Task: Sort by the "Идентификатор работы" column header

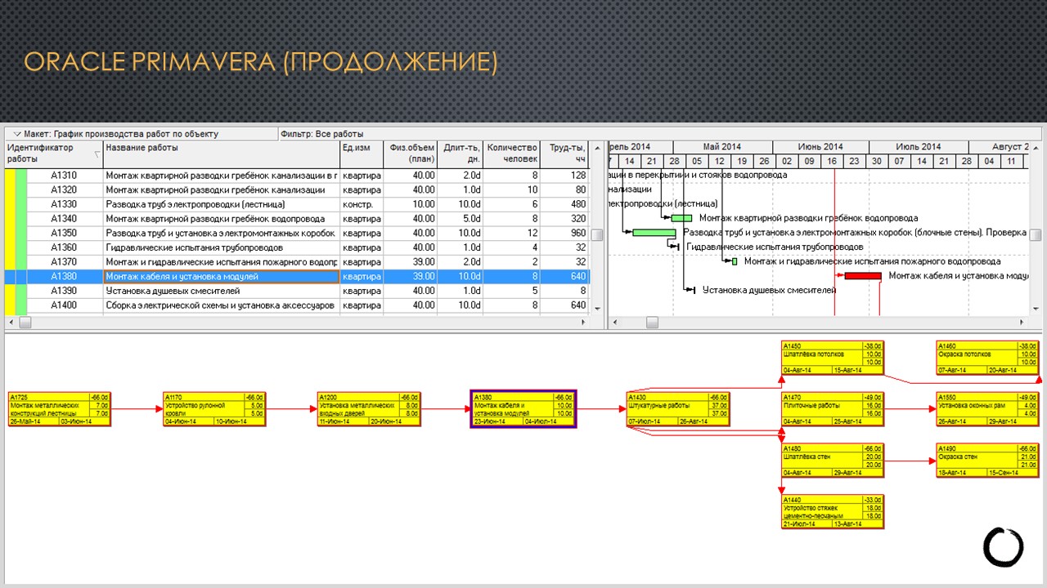Action: point(54,154)
